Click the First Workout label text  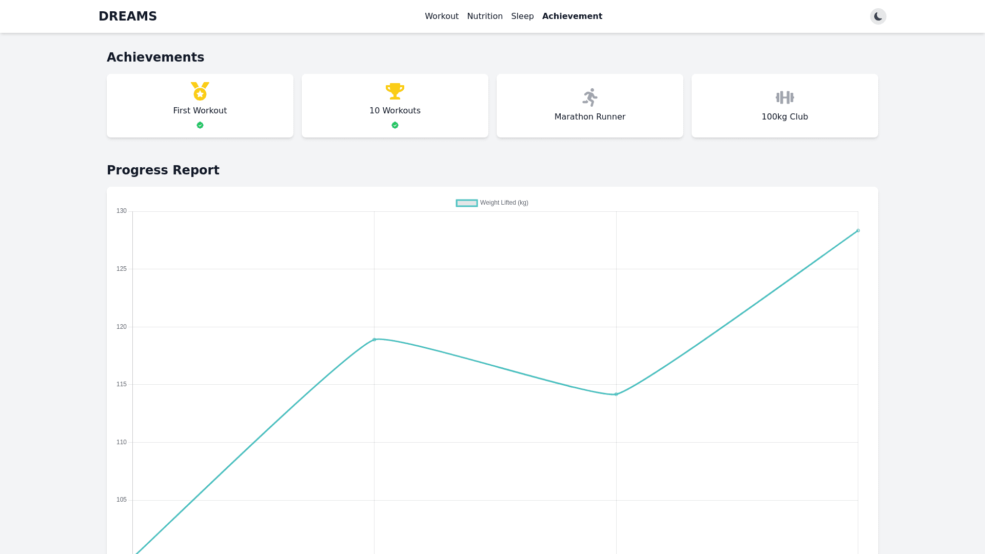point(200,111)
